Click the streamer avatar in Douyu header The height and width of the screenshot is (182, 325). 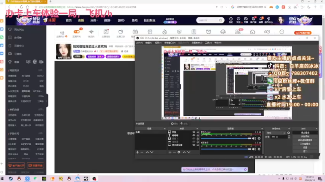[x=281, y=20]
